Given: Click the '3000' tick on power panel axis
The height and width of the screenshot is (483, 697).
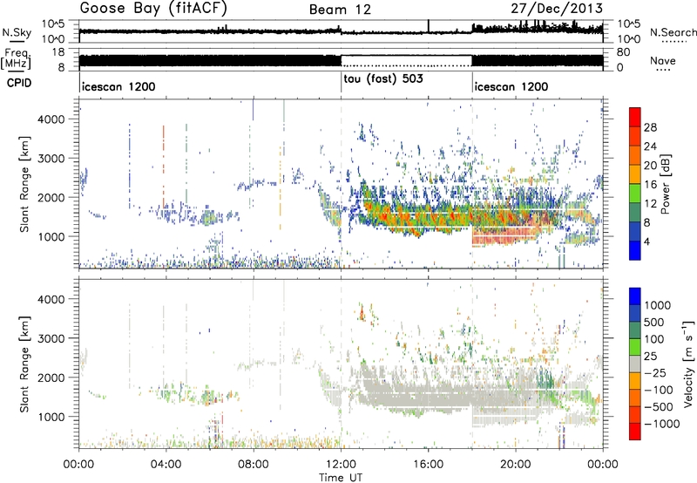Looking at the screenshot, I should pos(52,159).
